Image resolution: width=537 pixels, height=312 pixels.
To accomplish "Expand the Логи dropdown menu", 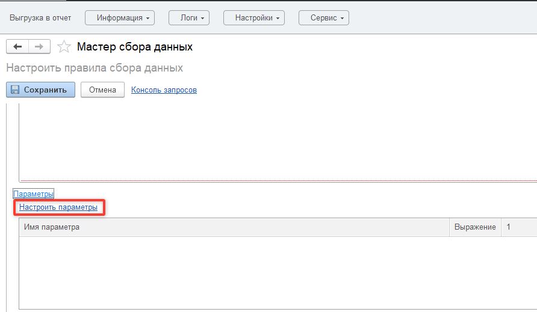I will [x=189, y=18].
